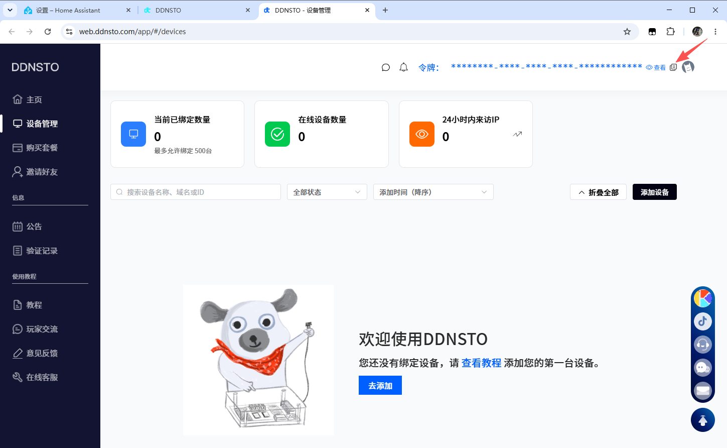
Task: Open the browser extensions puzzle icon
Action: coord(670,32)
